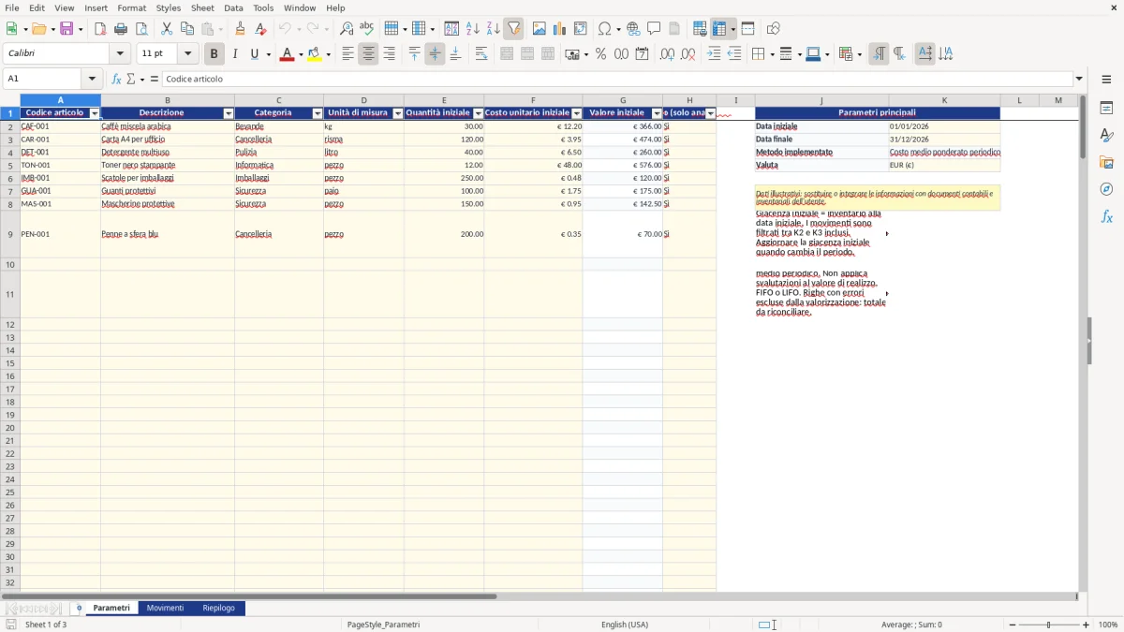This screenshot has height=632, width=1124.
Task: Click Increase Indent icon
Action: pos(714,54)
